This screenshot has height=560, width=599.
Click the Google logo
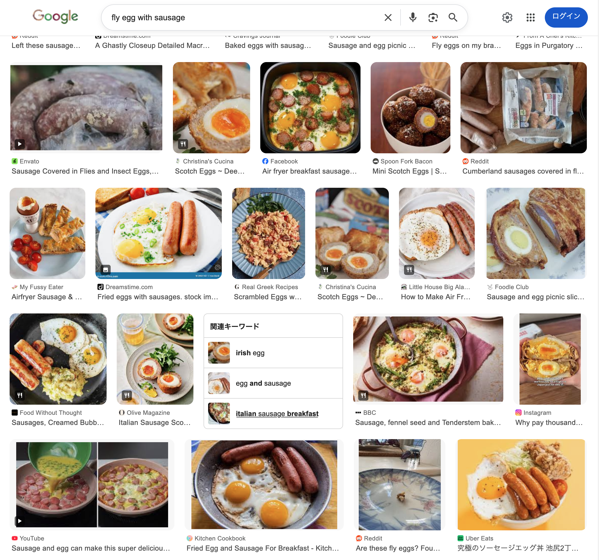click(55, 16)
